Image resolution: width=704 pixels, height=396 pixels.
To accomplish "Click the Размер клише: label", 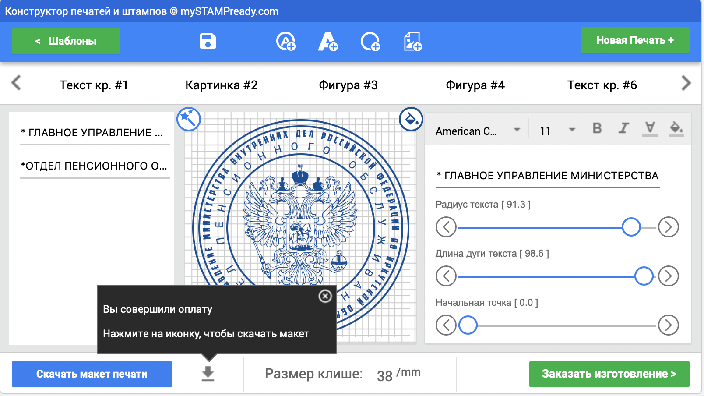I will pos(314,374).
